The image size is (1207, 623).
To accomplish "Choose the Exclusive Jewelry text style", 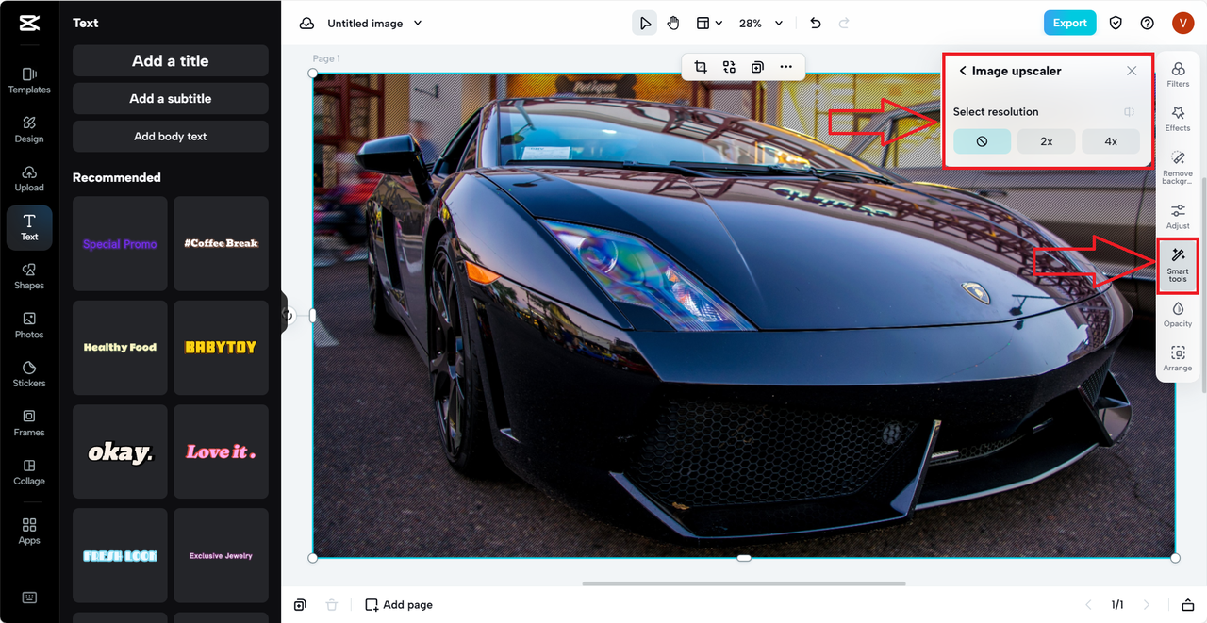I will [221, 556].
